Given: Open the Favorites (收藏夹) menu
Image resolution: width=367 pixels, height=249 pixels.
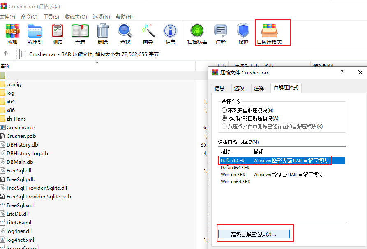Looking at the screenshot, I should tap(76, 17).
